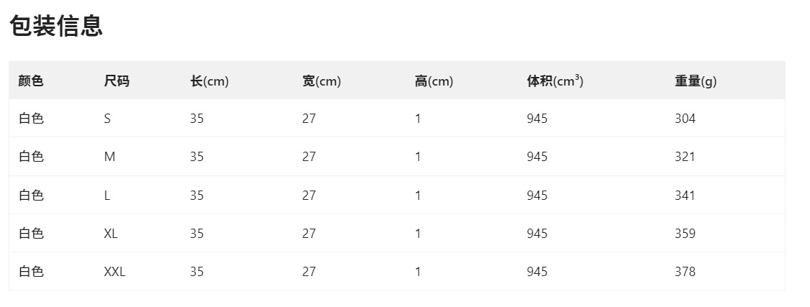Click the S size cell
Viewport: 810px width, 307px height.
[x=107, y=119]
